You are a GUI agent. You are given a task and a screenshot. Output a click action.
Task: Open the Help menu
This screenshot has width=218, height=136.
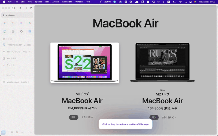click(88, 2)
